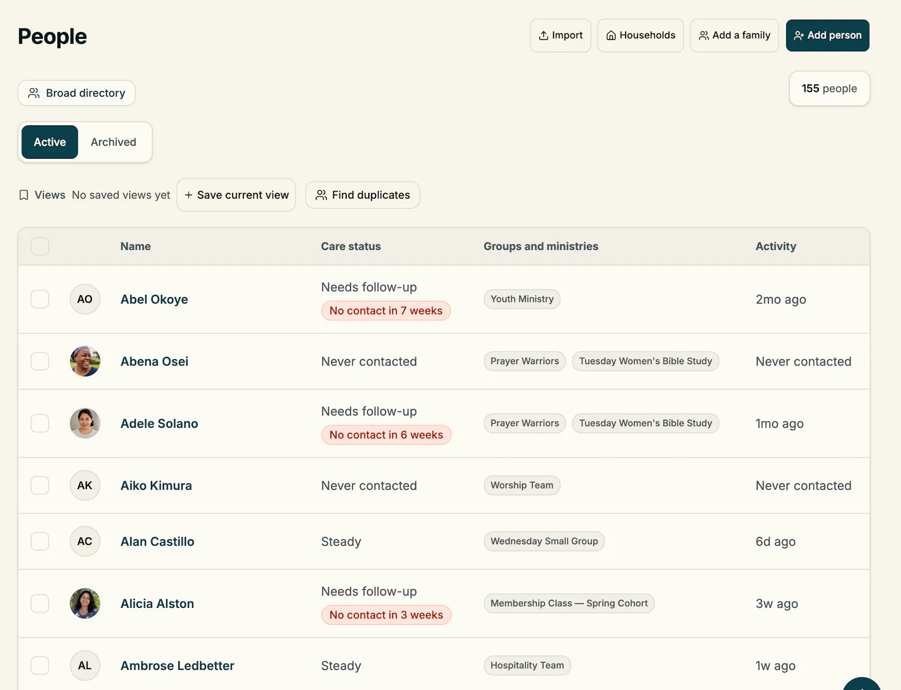Open Abena Osei's profile
This screenshot has height=690, width=901.
click(154, 361)
